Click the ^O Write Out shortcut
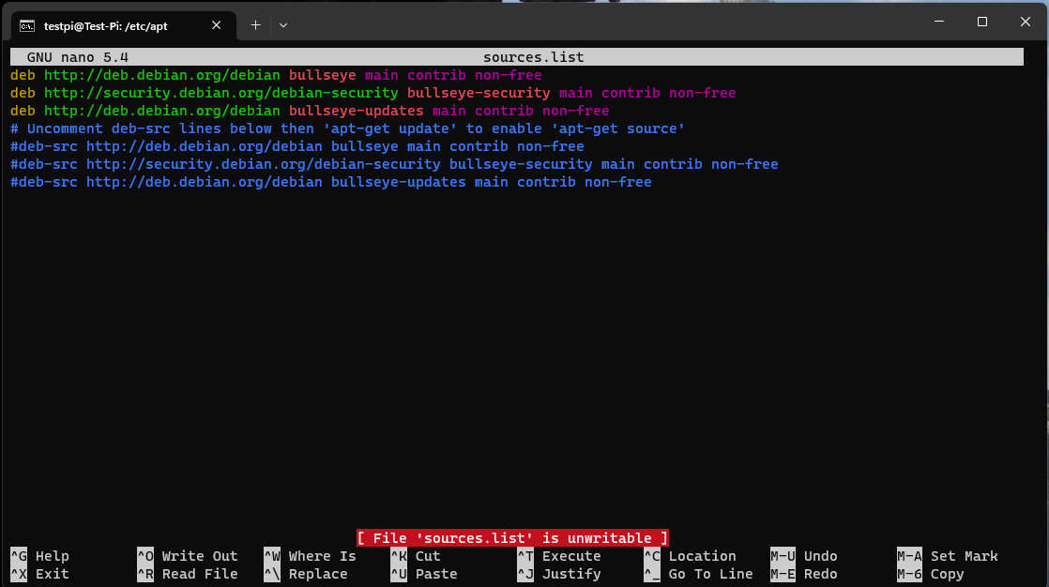The image size is (1049, 587). 188,556
